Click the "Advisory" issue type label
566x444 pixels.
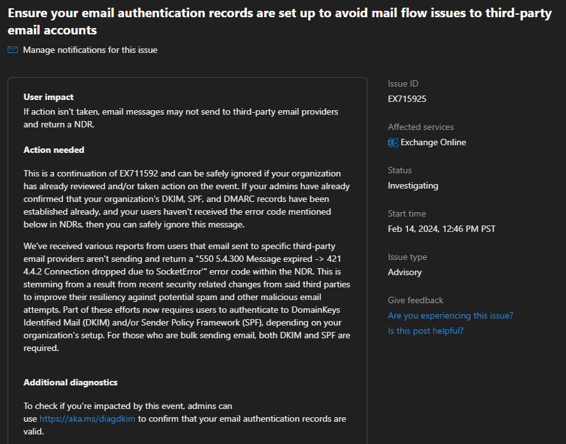coord(405,272)
